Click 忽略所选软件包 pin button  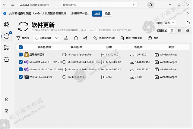click(x=104, y=38)
